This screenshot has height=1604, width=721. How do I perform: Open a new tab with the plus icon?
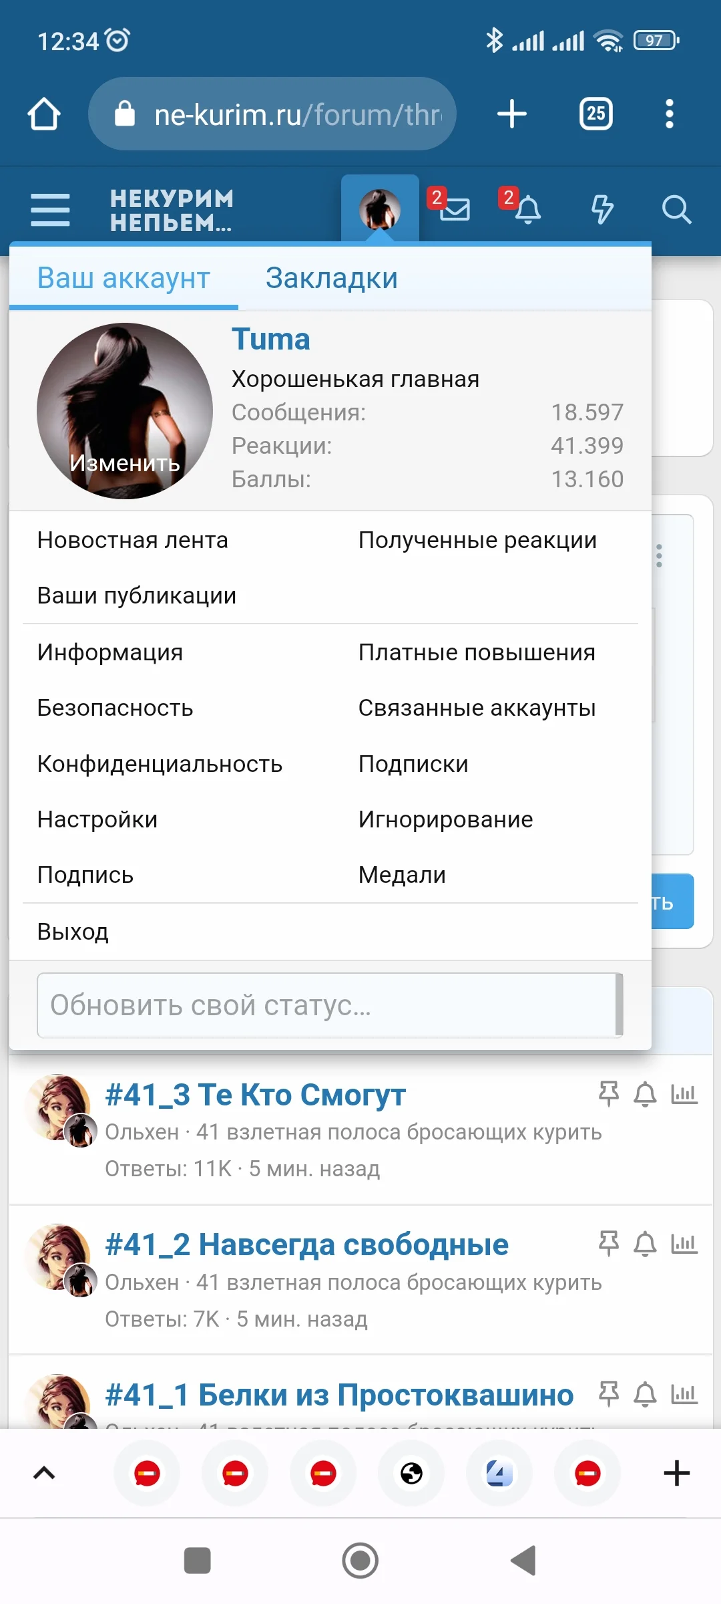512,114
